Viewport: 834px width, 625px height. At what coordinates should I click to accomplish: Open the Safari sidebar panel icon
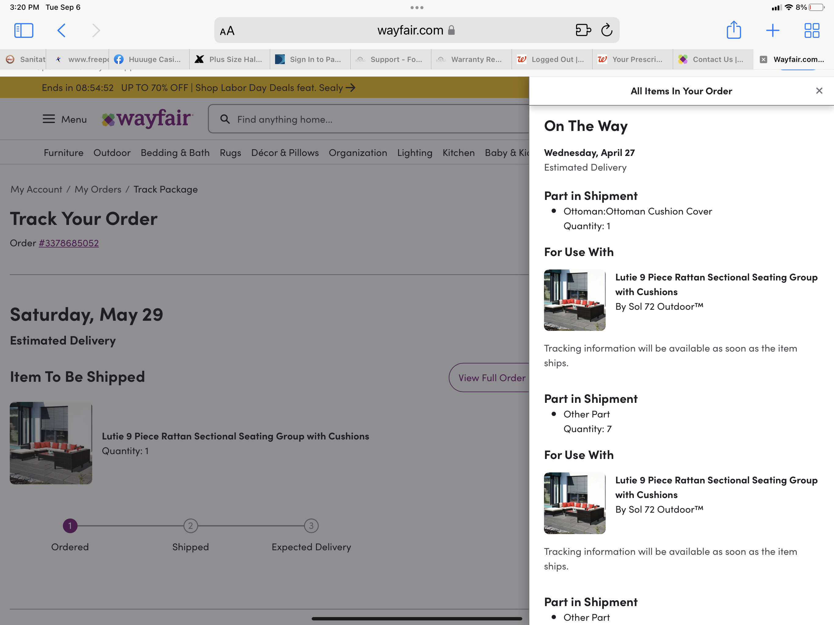pos(24,30)
